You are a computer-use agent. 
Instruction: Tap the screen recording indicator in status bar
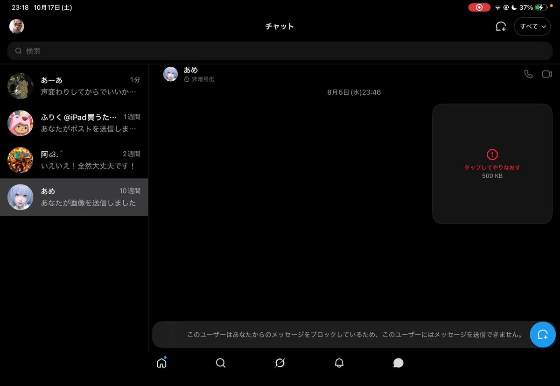(479, 7)
